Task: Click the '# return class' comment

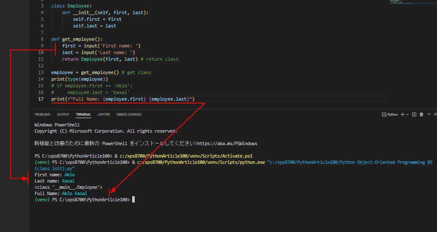Action: point(159,59)
